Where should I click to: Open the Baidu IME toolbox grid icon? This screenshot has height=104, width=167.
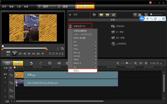(x=163, y=19)
